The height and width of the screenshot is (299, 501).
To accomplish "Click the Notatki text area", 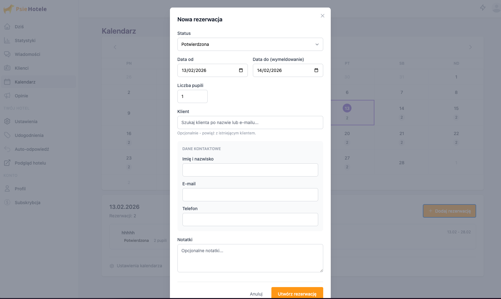I will tap(250, 258).
